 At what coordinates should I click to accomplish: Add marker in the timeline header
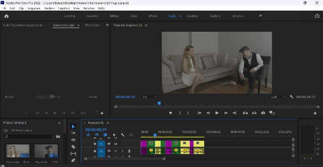point(114,135)
